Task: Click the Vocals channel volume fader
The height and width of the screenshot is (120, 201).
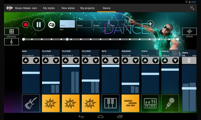Action: pos(170,69)
